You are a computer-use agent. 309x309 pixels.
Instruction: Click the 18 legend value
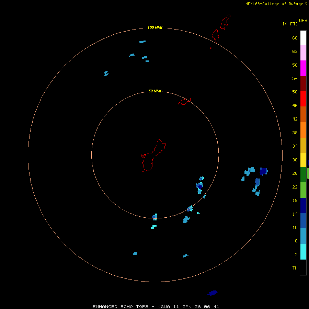tap(295, 201)
